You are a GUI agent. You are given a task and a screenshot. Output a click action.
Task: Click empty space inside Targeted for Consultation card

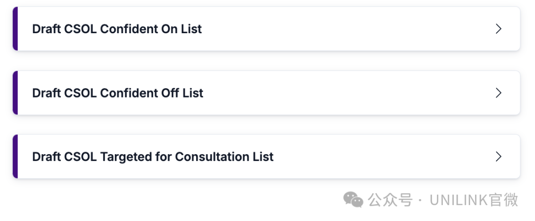[x=386, y=157]
